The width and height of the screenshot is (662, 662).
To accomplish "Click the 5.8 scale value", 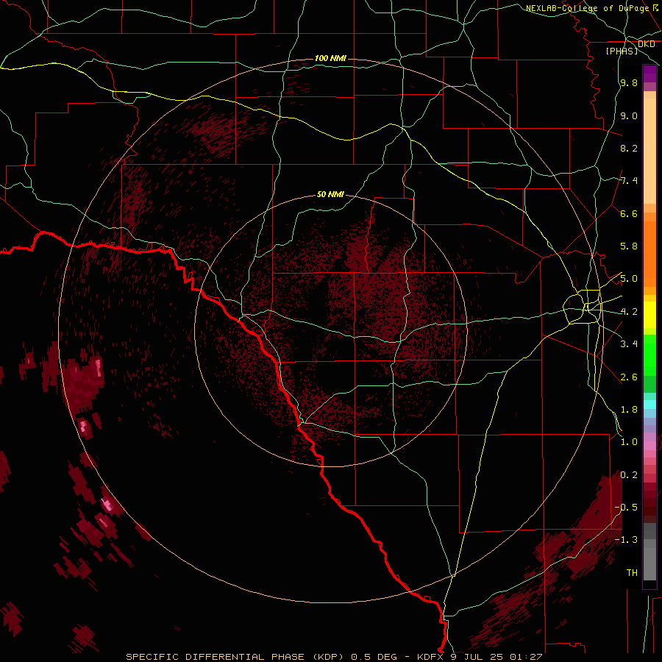I will pos(629,246).
